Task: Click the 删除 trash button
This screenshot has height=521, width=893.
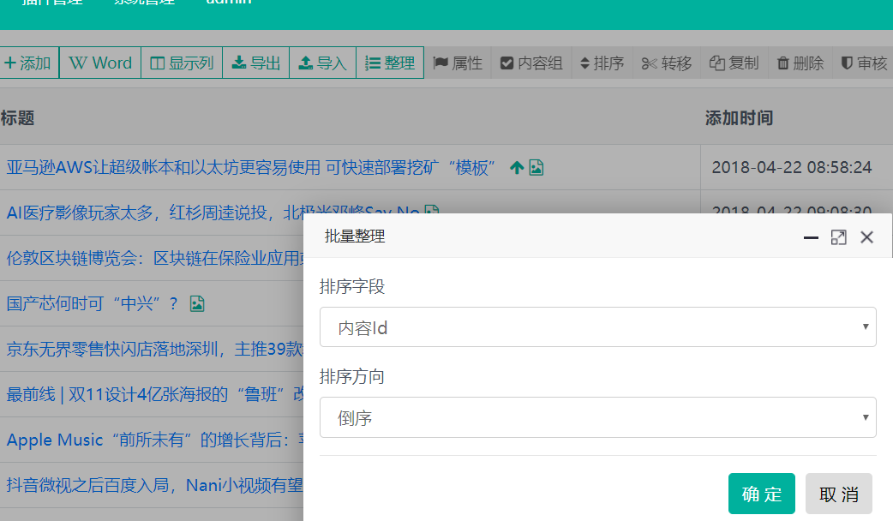Action: 800,63
